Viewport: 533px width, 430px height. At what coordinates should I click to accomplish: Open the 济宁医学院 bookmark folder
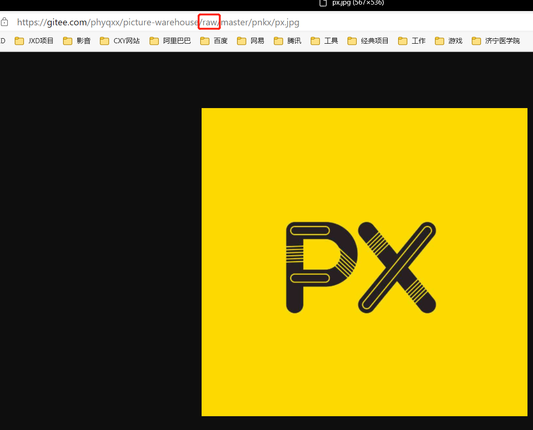coord(496,41)
